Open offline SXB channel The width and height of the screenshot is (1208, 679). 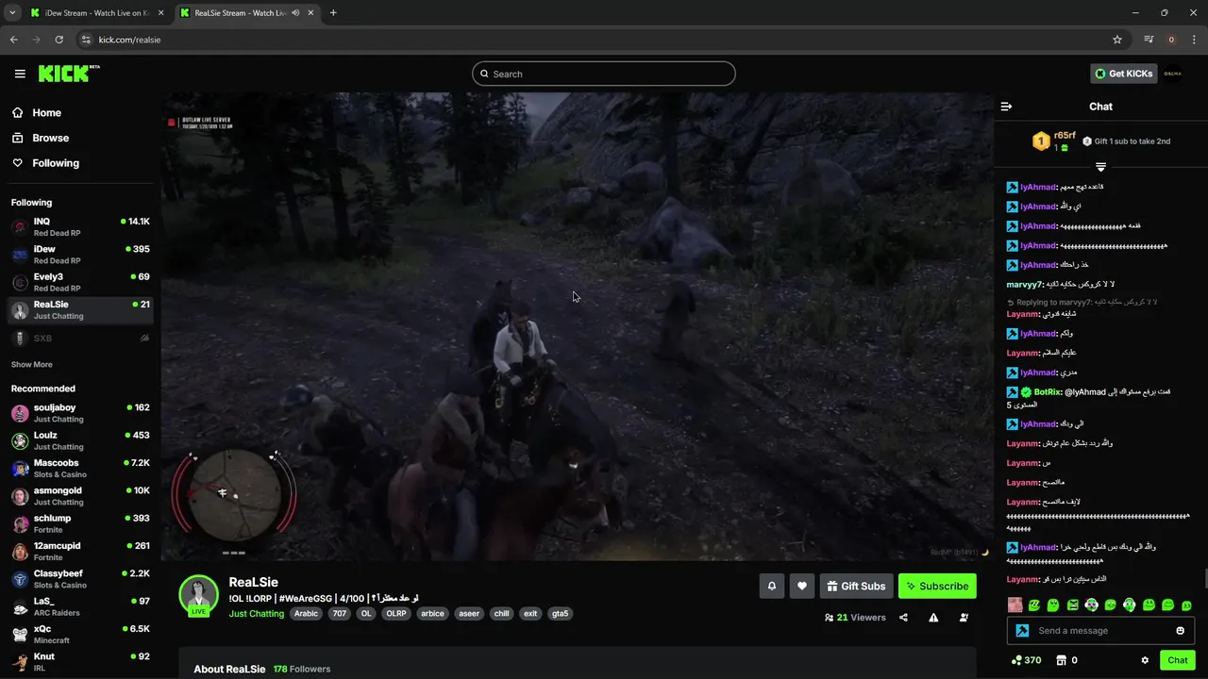tap(80, 338)
